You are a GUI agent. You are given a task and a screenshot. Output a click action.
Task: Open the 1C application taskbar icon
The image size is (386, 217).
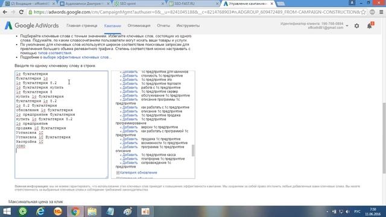(58, 212)
